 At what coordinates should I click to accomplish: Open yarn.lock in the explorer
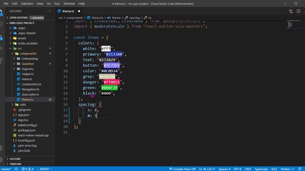click(24, 151)
